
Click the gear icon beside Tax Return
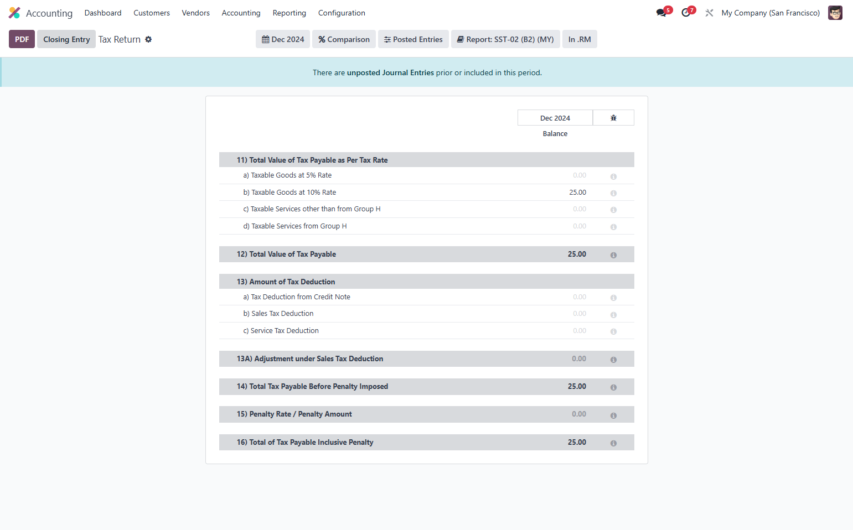point(148,39)
